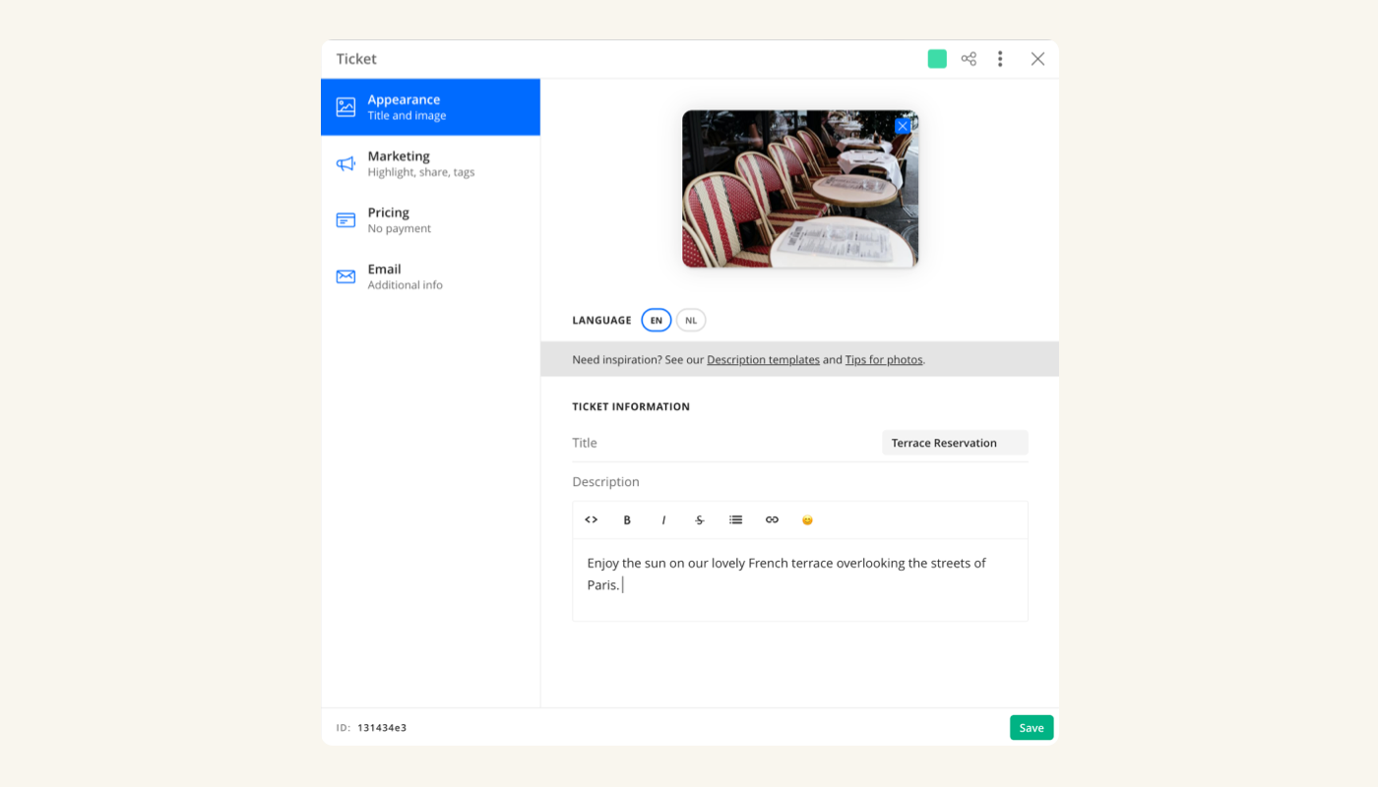Click the ticket ID 131434e3

pyautogui.click(x=382, y=728)
